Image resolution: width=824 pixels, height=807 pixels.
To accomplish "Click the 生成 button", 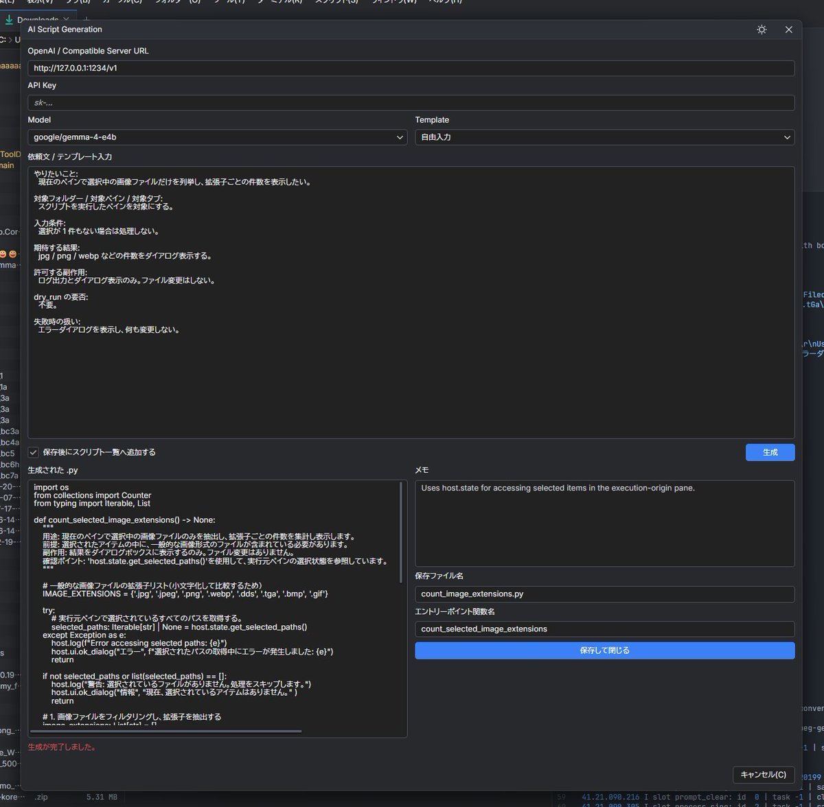I will (x=770, y=452).
